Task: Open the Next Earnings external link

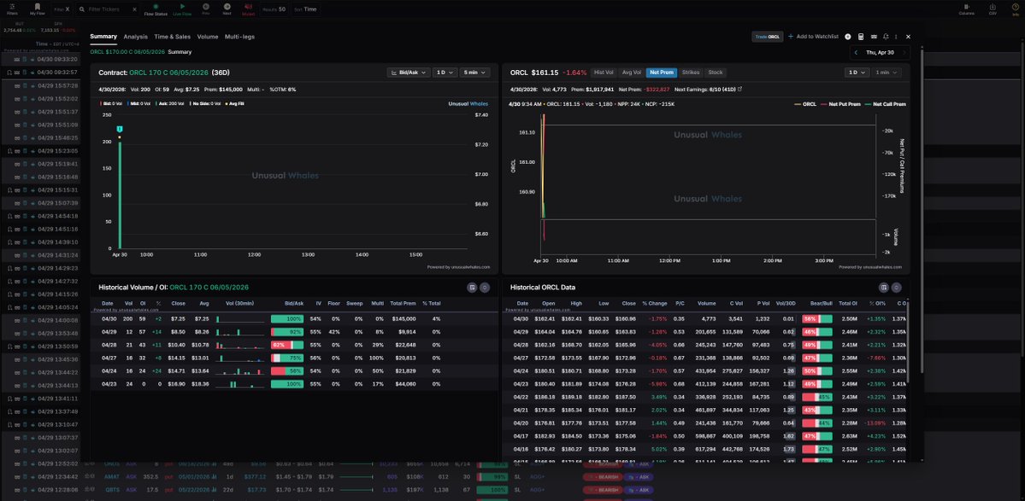Action: [x=740, y=89]
